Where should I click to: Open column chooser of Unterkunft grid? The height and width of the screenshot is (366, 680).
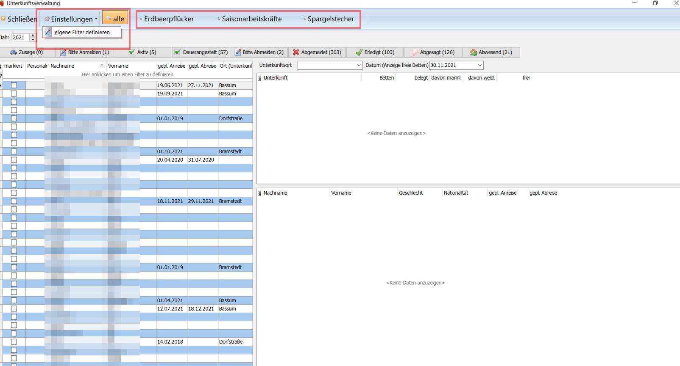pyautogui.click(x=259, y=78)
